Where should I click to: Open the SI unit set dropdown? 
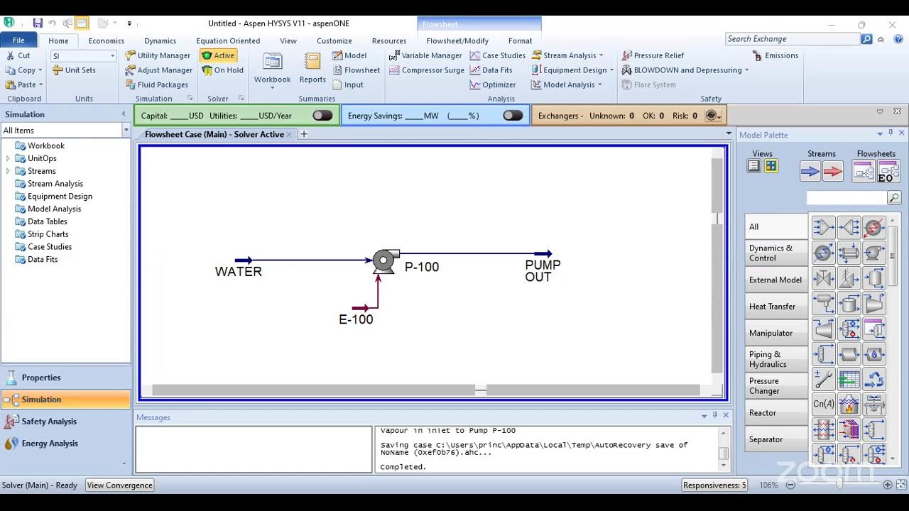(112, 55)
